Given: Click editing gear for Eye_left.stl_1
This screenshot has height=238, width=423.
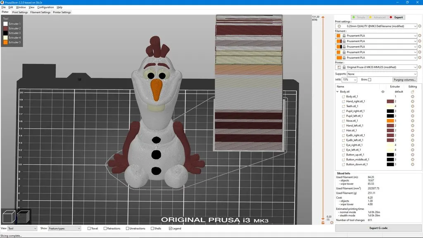Looking at the screenshot, I should [x=413, y=150].
